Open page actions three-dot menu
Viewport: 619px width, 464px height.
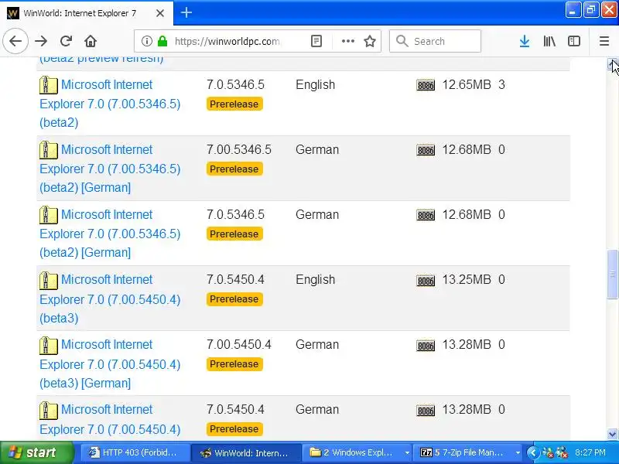(x=347, y=41)
